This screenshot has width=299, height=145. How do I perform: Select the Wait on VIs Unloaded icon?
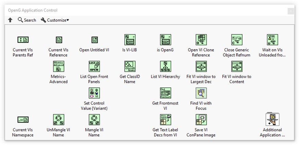point(272,40)
